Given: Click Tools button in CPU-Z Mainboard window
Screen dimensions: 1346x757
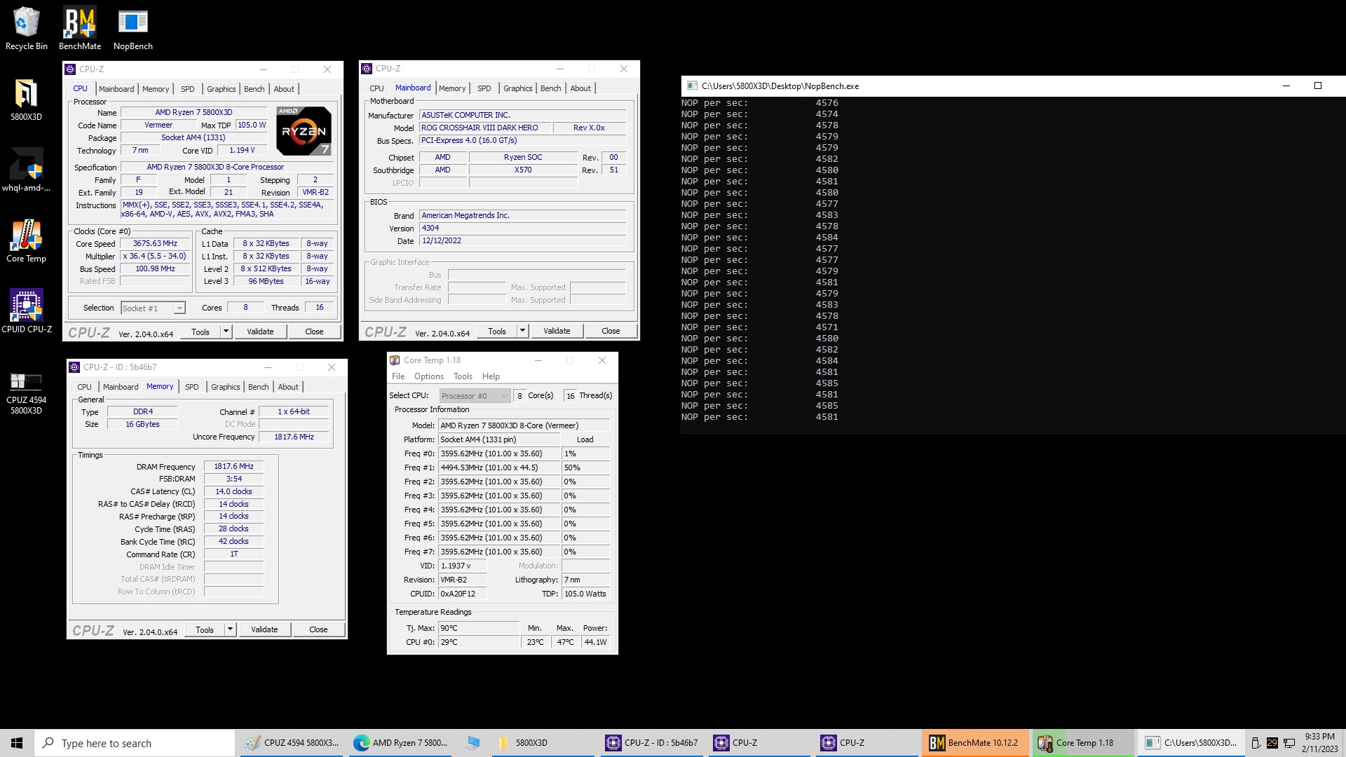Looking at the screenshot, I should point(497,331).
